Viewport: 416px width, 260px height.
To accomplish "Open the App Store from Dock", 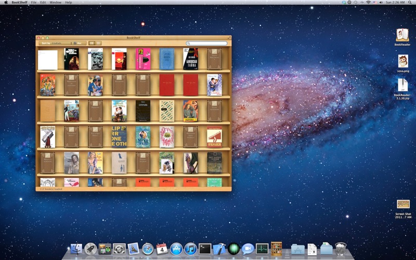I will (x=176, y=249).
